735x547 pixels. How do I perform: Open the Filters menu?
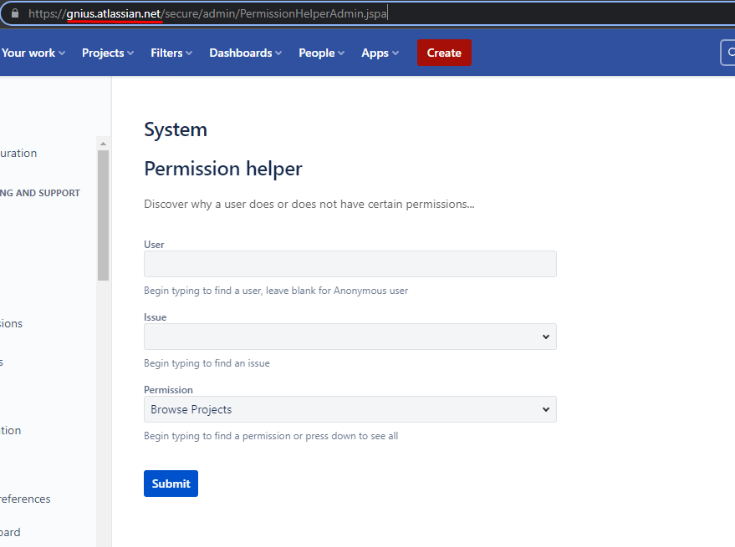click(171, 53)
